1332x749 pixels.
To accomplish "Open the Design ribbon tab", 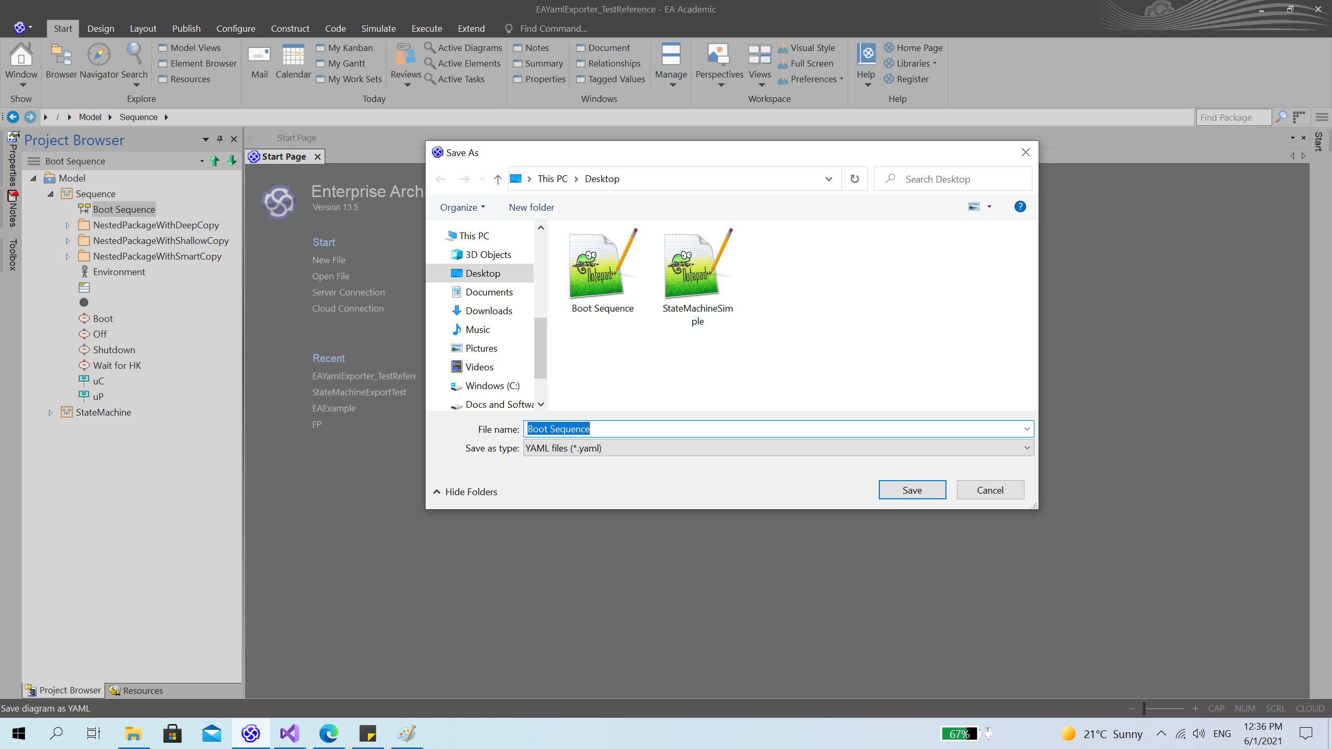I will (101, 29).
